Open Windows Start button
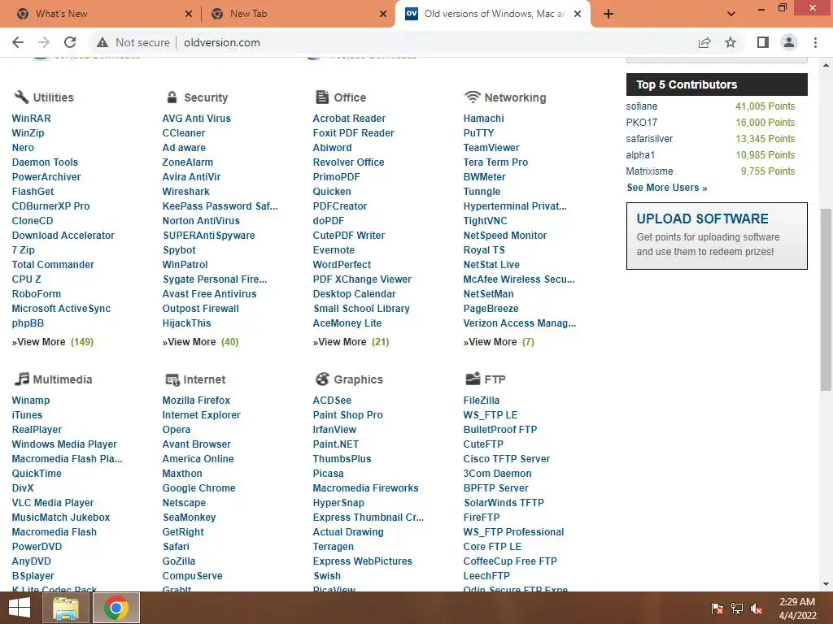 pyautogui.click(x=20, y=608)
